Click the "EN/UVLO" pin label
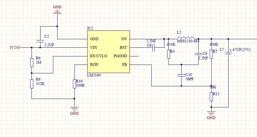 pyautogui.click(x=99, y=56)
